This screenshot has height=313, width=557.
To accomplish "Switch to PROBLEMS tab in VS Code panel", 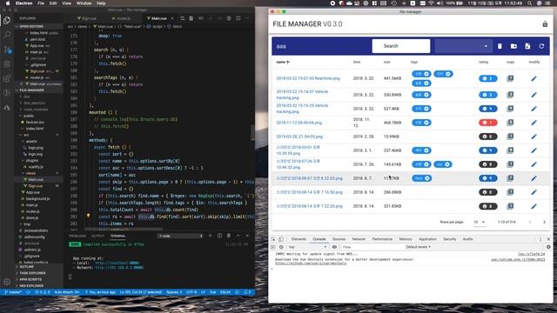I will (77, 236).
